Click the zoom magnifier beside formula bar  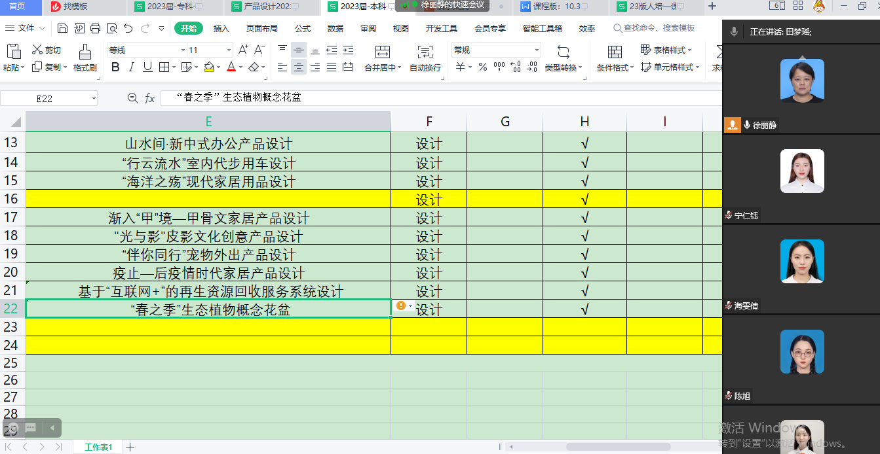coord(132,98)
